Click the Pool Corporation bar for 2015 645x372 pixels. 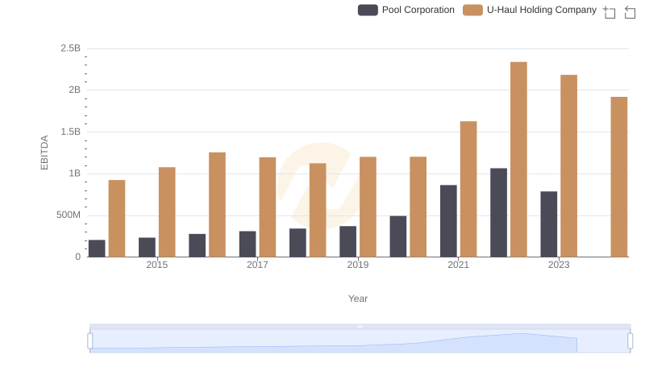click(147, 247)
